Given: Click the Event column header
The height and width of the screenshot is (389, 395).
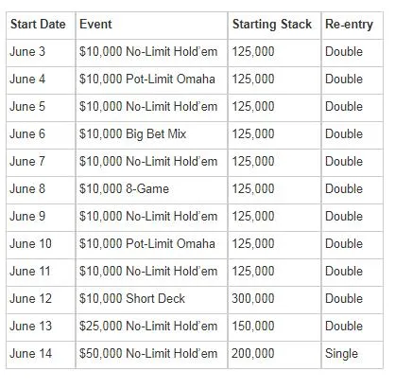Looking at the screenshot, I should (x=151, y=26).
